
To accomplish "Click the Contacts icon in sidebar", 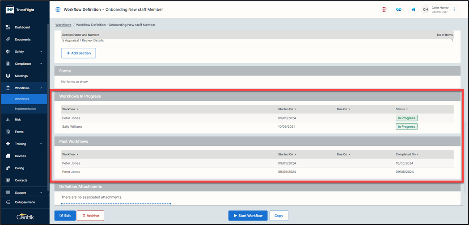I will tap(8, 180).
